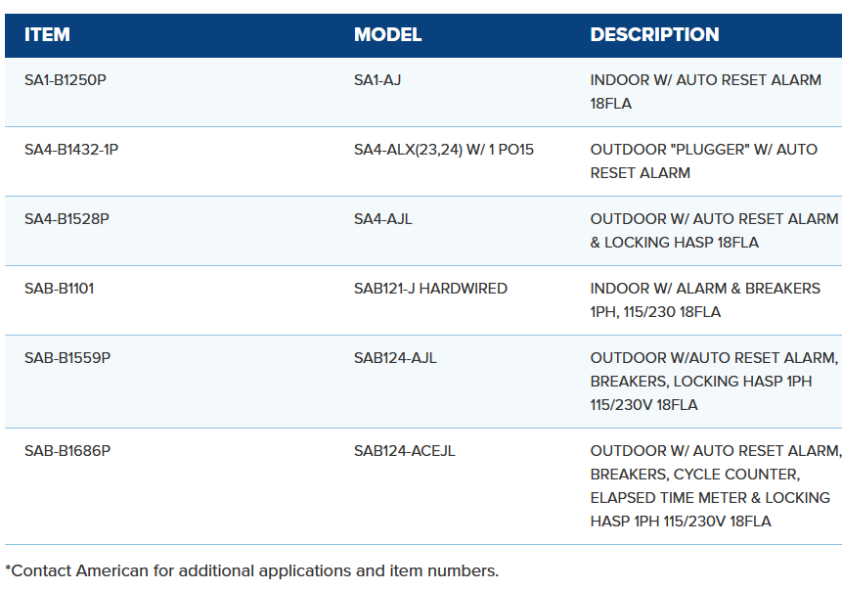Click the ITEM column header
This screenshot has height=590, width=842.
47,35
